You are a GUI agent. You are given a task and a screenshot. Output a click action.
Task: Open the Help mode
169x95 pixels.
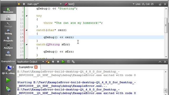[8, 54]
